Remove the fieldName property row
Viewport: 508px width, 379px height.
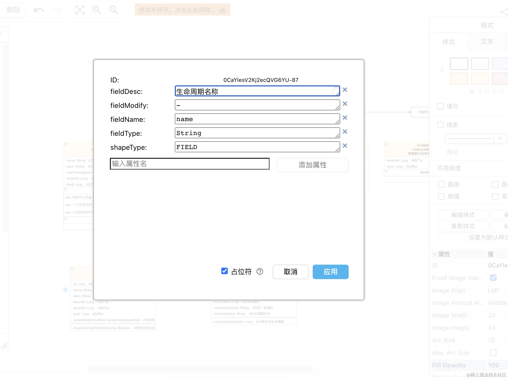point(345,118)
